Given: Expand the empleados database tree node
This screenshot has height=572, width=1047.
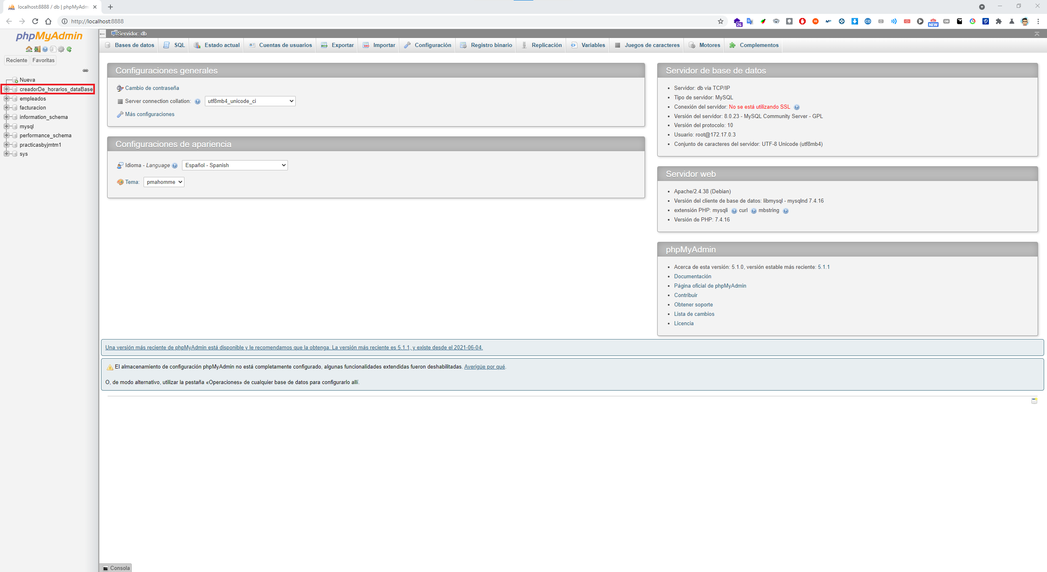Looking at the screenshot, I should (x=6, y=98).
